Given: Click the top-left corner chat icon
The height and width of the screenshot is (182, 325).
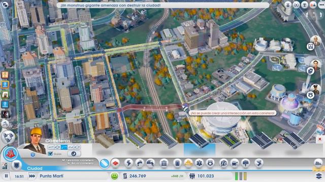Looking at the screenshot, I should [5, 5].
